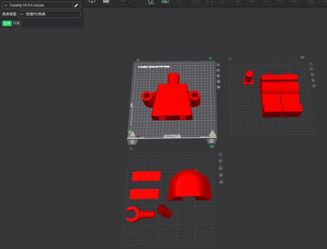The width and height of the screenshot is (327, 249).
Task: Select the red hair piece on plate 03
Action: coord(189,185)
